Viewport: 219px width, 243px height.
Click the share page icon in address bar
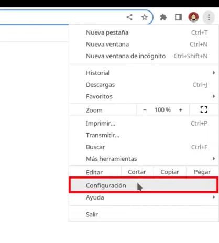click(129, 17)
